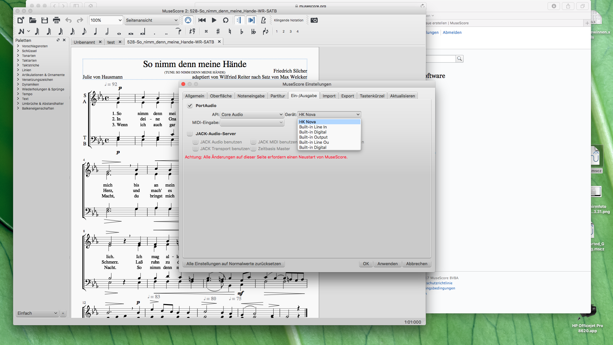Screen dimensions: 613x345
Task: Toggle loop playback
Action: (226, 20)
